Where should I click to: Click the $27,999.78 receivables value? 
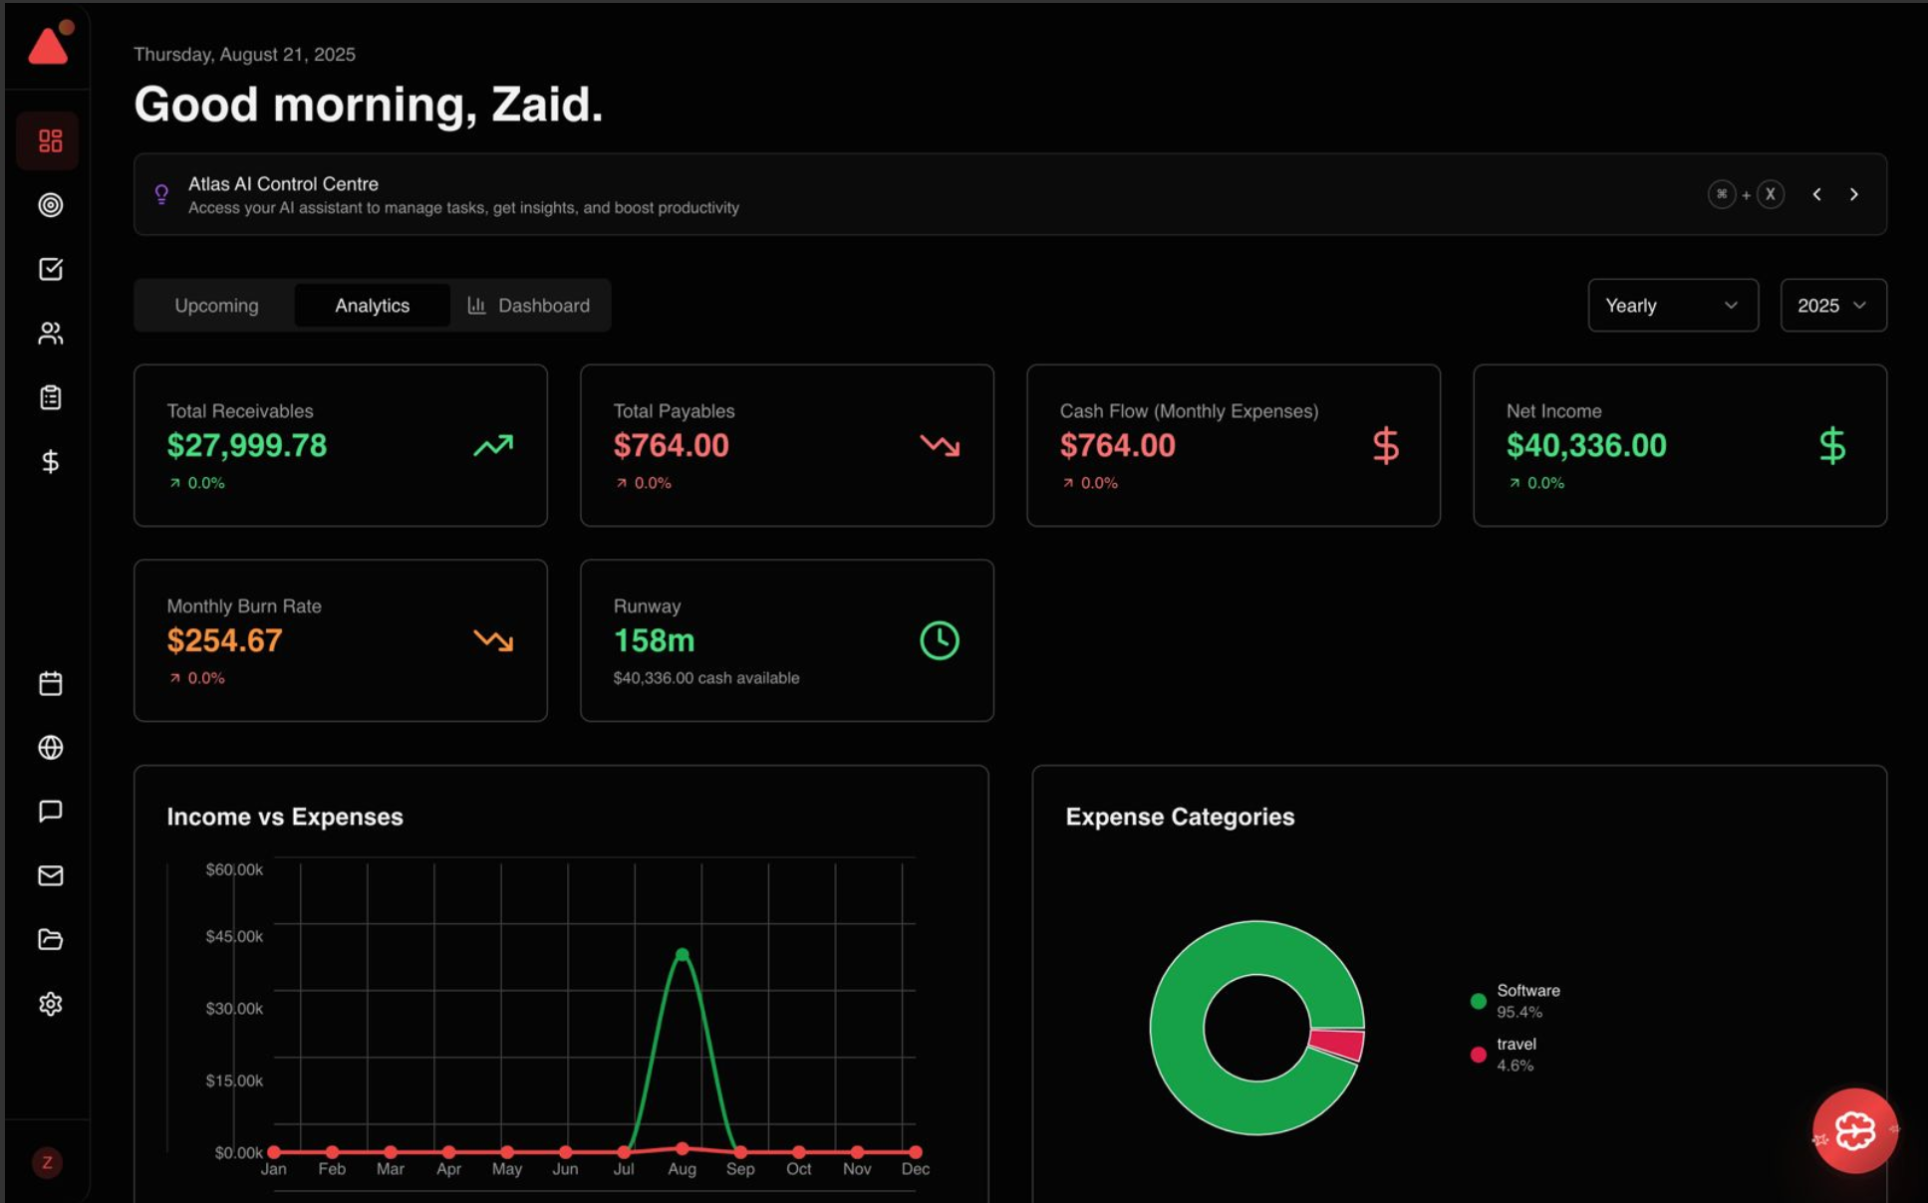(247, 445)
